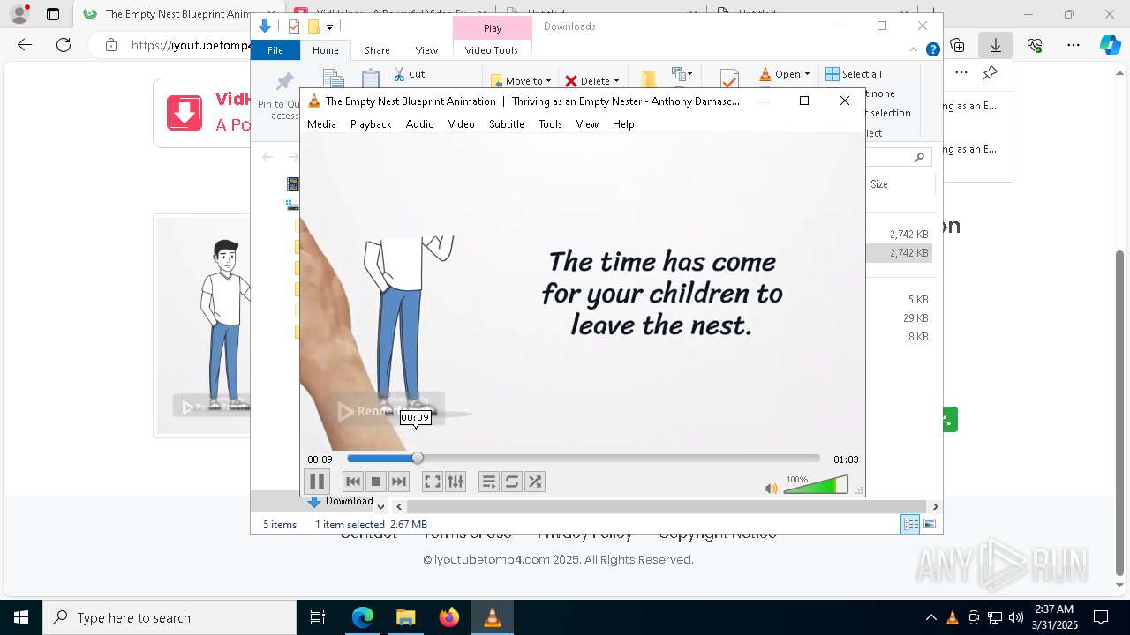The width and height of the screenshot is (1130, 635).
Task: Show hidden system tray icons
Action: pos(930,617)
